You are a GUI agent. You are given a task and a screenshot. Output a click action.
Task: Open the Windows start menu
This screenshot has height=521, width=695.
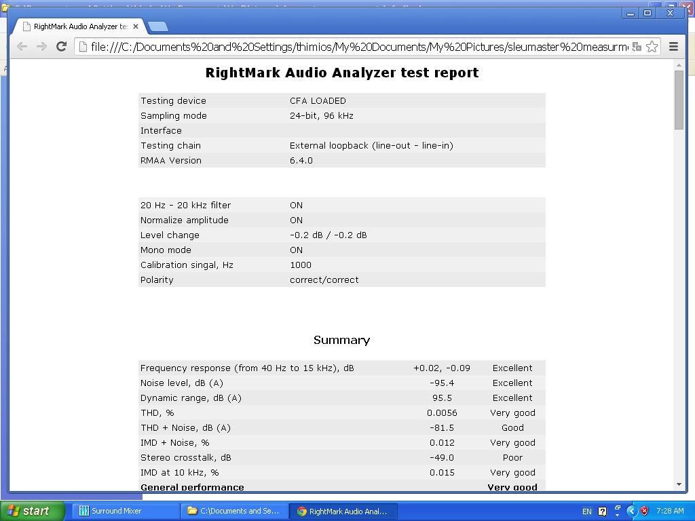tap(32, 511)
